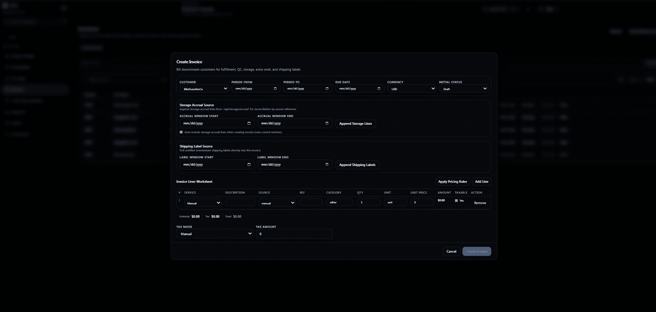
Task: Open calendar icon in Label Window Start
Action: tap(249, 165)
